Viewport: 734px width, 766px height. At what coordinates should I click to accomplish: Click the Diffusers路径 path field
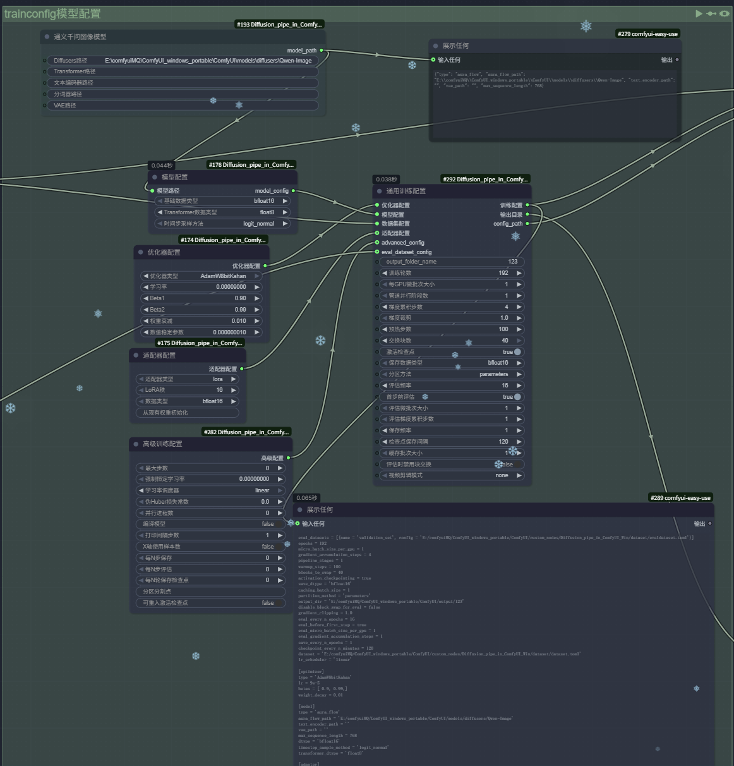(183, 61)
